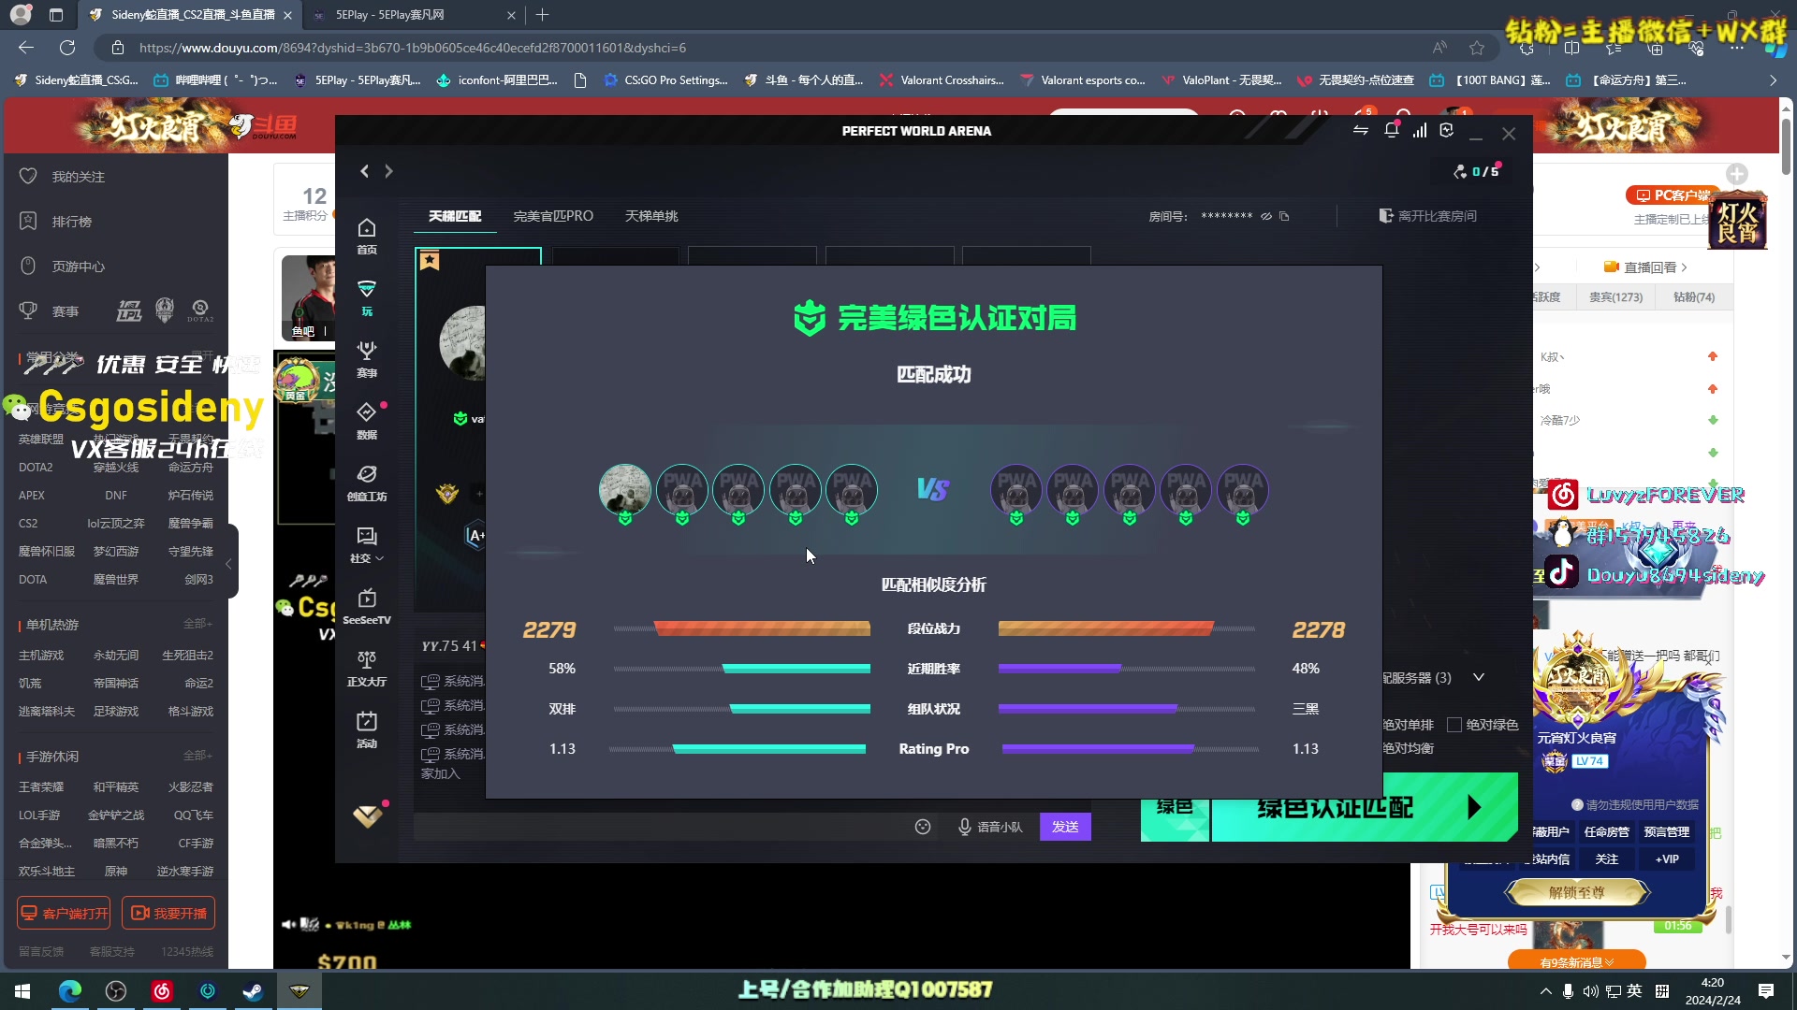
Task: Click 我要开播 in Douyu sidebar
Action: point(169,913)
